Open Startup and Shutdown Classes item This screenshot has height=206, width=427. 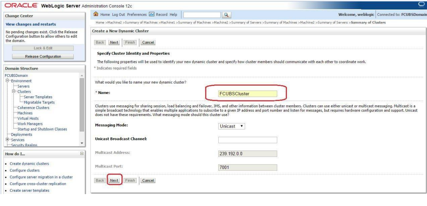42,129
